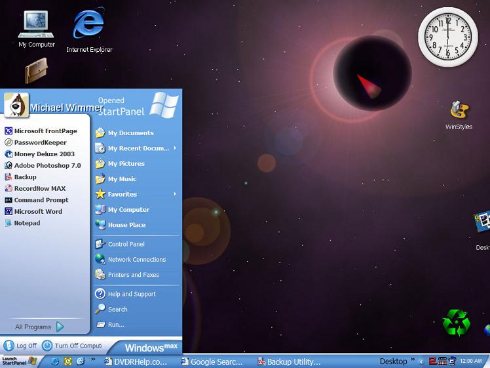Launch Adobe Photoshop 7.0
This screenshot has width=490, height=368.
[43, 165]
